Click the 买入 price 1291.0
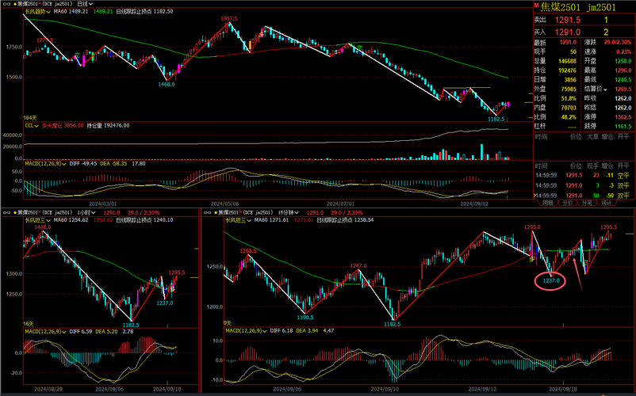 tap(568, 31)
